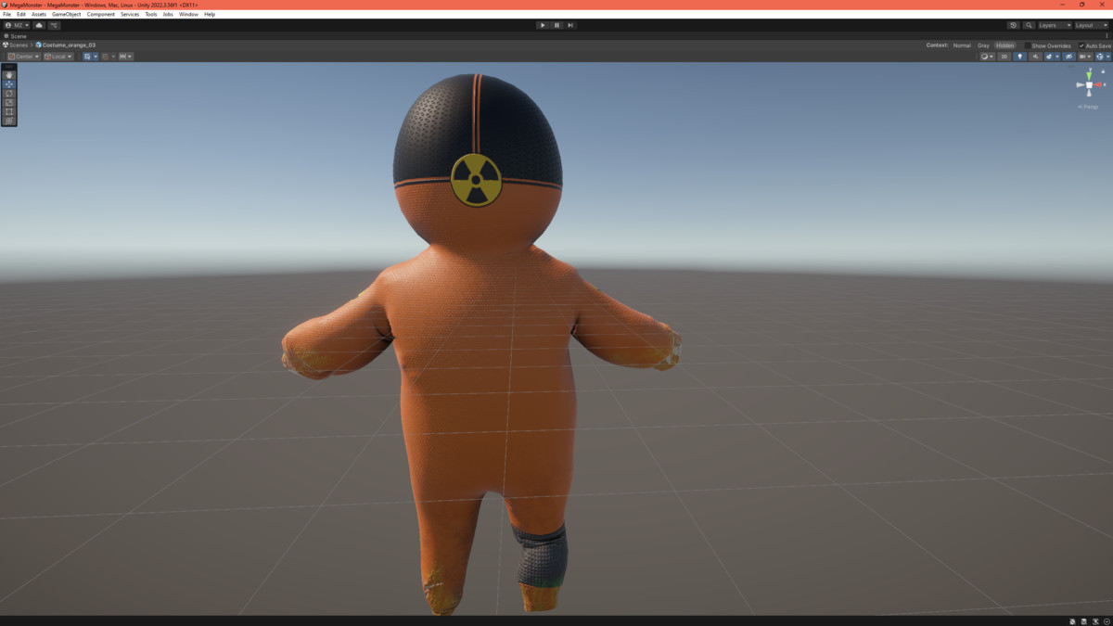The image size is (1113, 626).
Task: Click the scene gizmo center cube
Action: [x=1089, y=85]
